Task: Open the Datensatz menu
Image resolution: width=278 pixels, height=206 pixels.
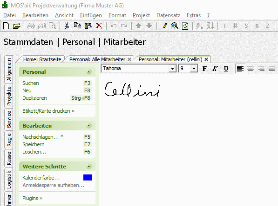Action: pos(168,15)
